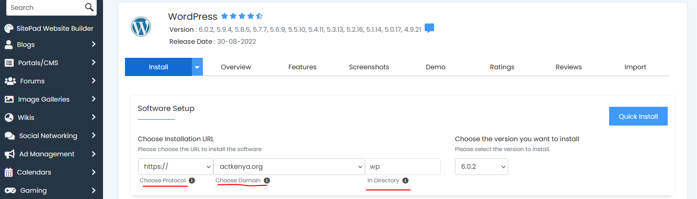Image resolution: width=697 pixels, height=199 pixels.
Task: Switch to the Screenshots tab
Action: click(x=369, y=67)
